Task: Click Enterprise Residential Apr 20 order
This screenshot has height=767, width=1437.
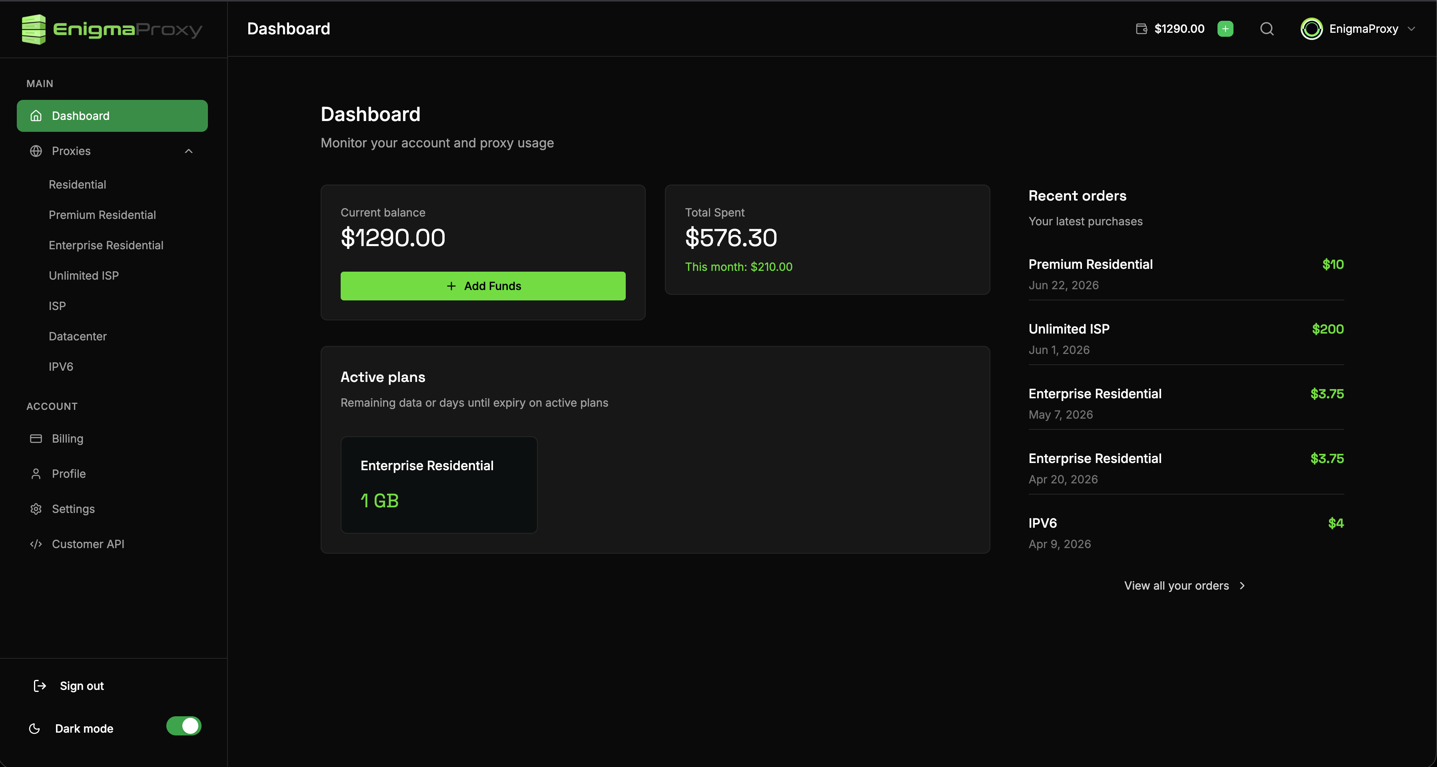Action: coord(1186,468)
